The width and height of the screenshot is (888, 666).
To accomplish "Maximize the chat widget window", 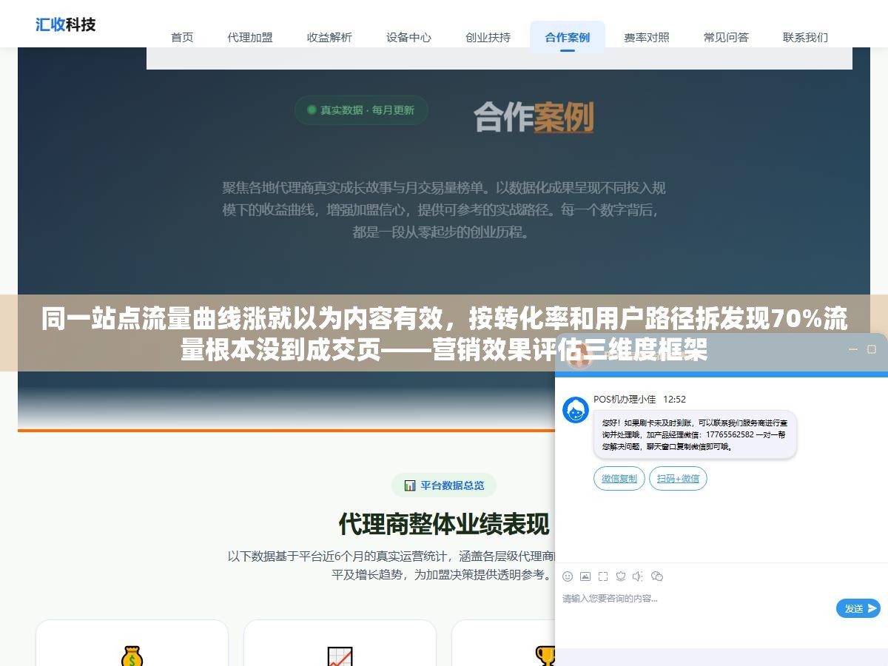I will tap(871, 349).
